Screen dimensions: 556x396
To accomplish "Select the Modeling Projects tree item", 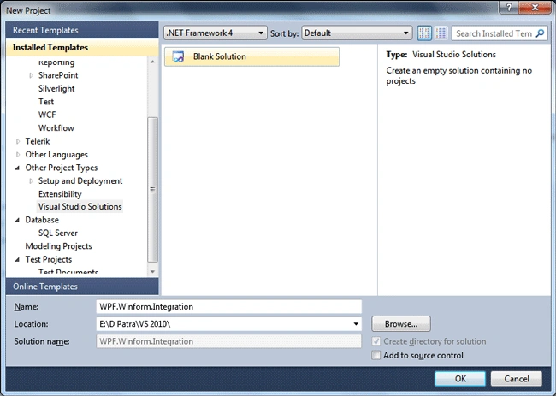I will point(58,246).
